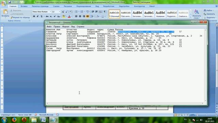This screenshot has width=218, height=123.
Task: Select the Обычный style
Action: [x=114, y=14]
